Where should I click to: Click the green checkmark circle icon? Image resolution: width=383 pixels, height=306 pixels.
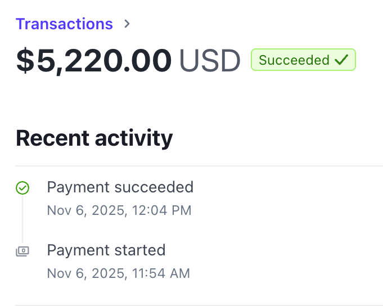(x=22, y=188)
